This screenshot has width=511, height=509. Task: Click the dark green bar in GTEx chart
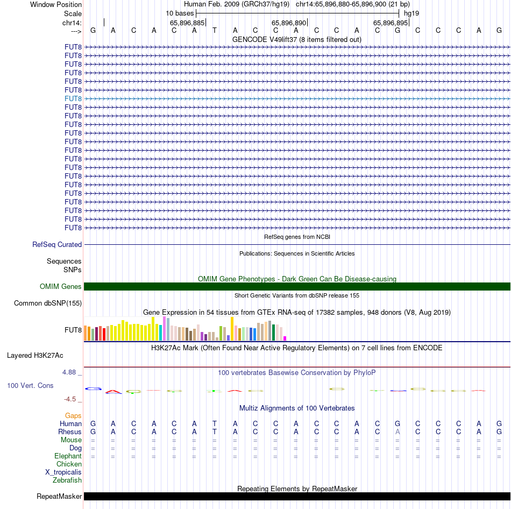click(x=274, y=333)
